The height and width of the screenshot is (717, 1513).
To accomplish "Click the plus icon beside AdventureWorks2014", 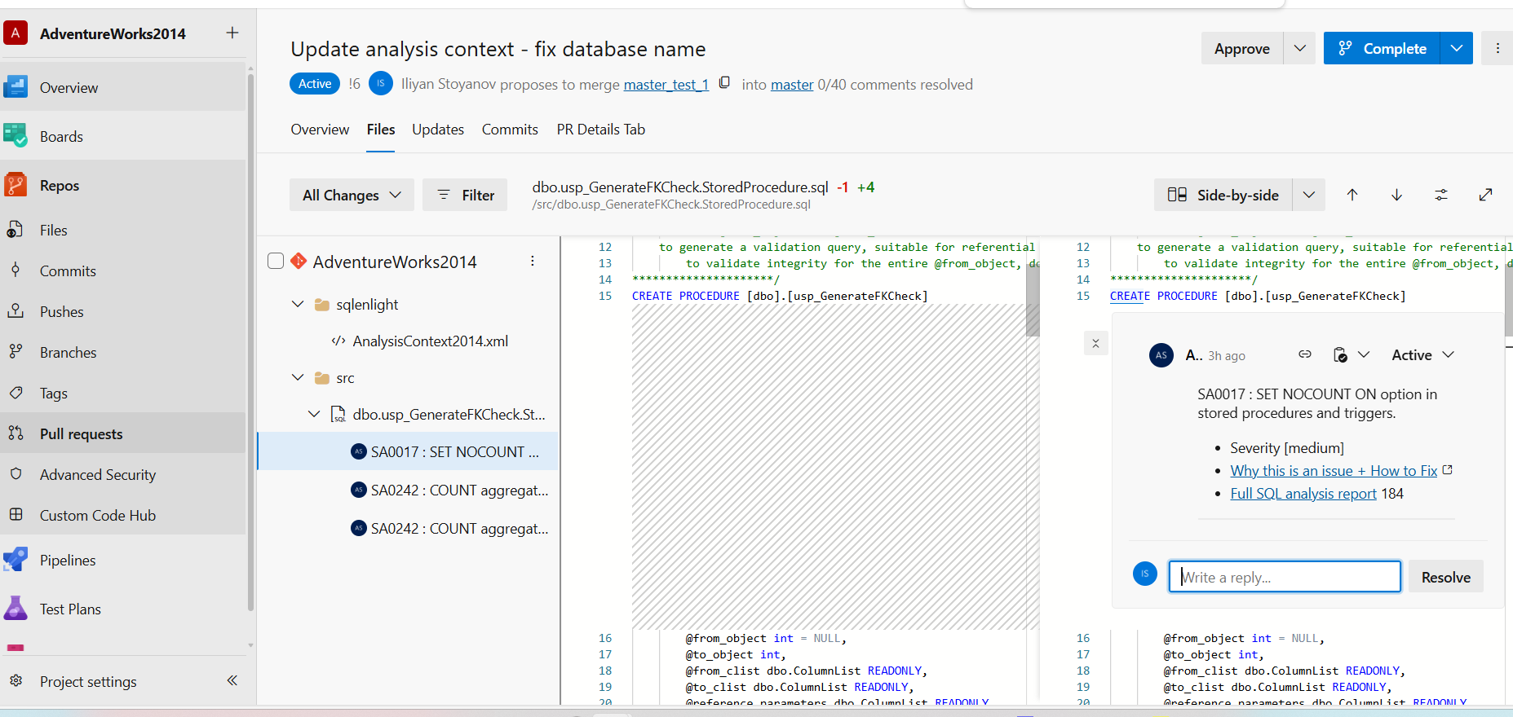I will 232,33.
